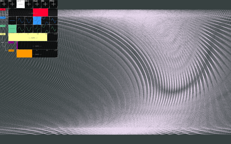
Task: Open the RES panel
Action: point(45,4)
